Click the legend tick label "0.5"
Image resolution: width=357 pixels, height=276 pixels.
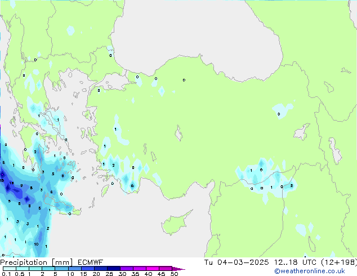[x=20, y=274]
